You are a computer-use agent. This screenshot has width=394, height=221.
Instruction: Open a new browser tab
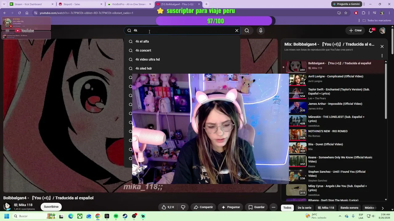point(206,4)
